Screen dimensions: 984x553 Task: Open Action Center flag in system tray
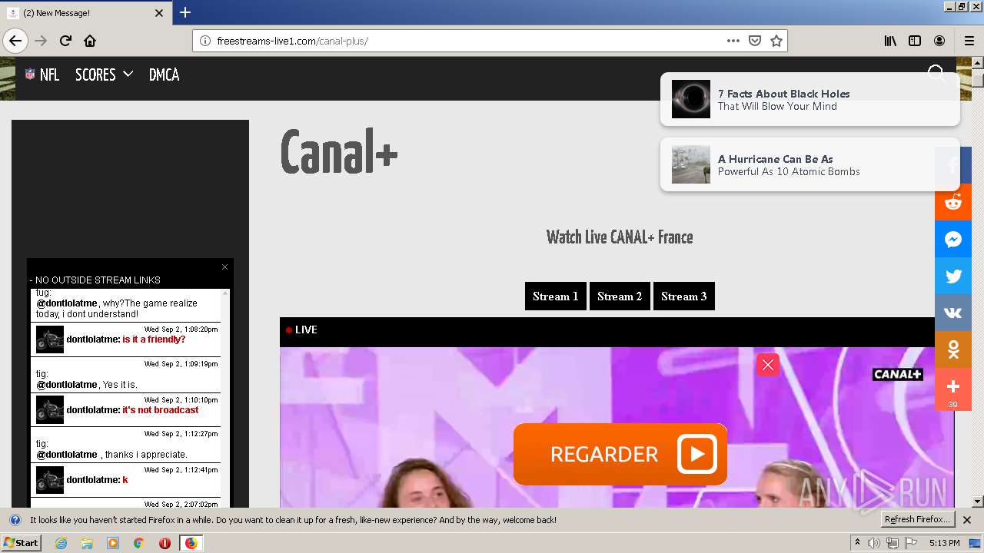click(911, 543)
